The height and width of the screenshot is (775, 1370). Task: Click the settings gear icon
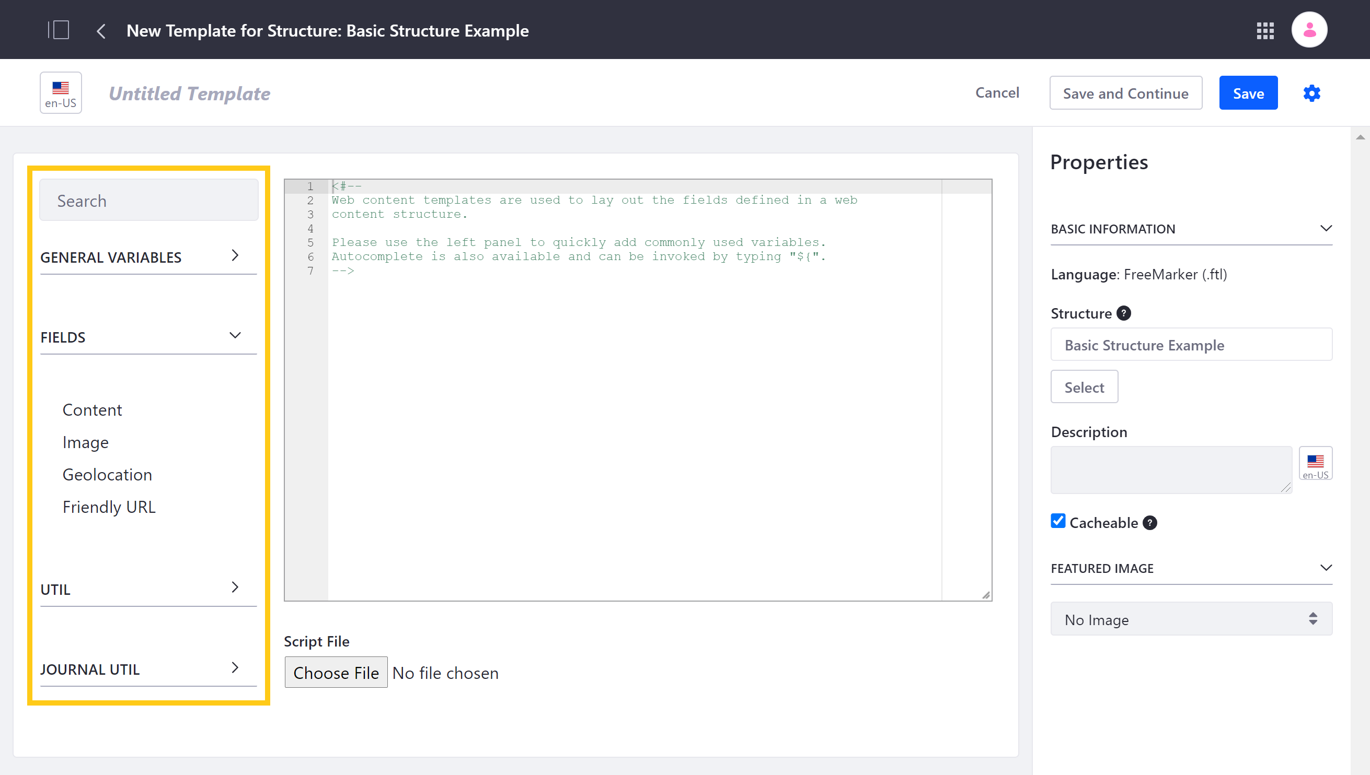coord(1311,93)
